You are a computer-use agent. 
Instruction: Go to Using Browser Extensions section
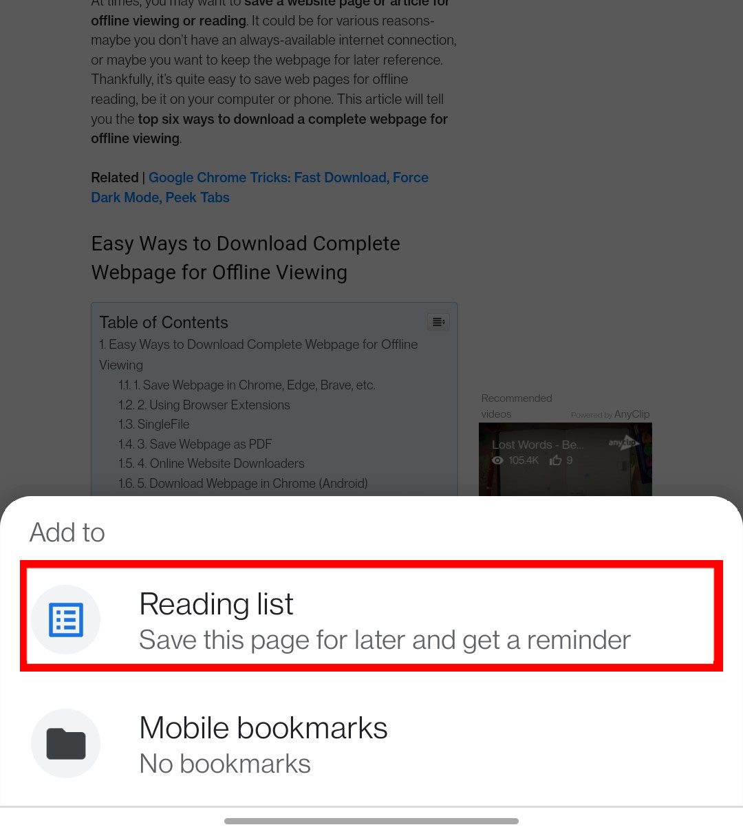(204, 405)
